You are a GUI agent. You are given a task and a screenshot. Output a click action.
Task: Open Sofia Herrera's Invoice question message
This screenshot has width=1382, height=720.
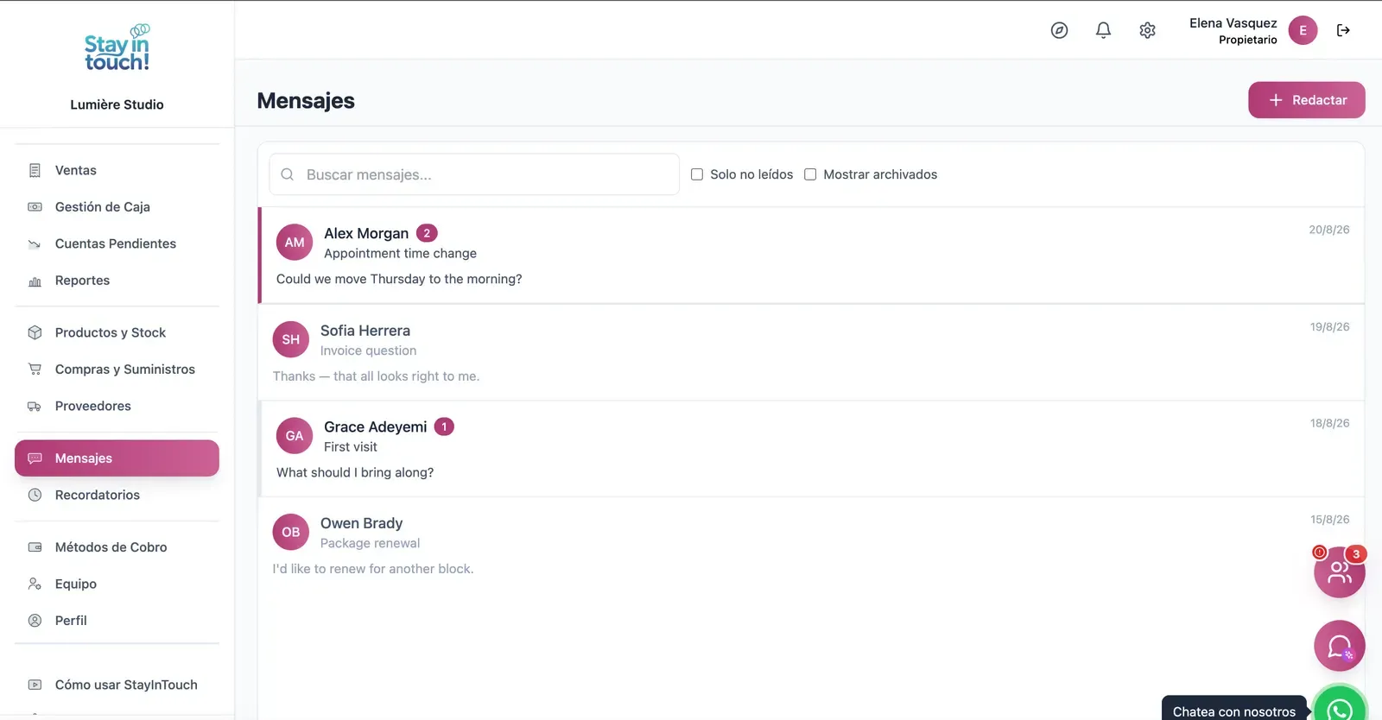[812, 352]
